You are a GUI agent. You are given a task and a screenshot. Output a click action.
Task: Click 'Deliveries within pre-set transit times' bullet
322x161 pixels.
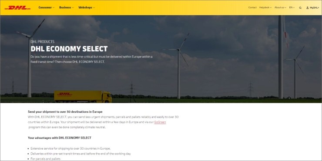80,154
